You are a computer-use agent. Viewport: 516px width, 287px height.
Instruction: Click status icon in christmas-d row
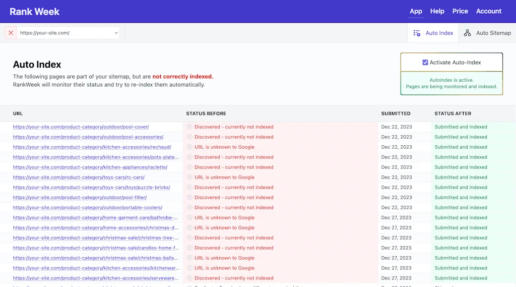click(x=189, y=227)
